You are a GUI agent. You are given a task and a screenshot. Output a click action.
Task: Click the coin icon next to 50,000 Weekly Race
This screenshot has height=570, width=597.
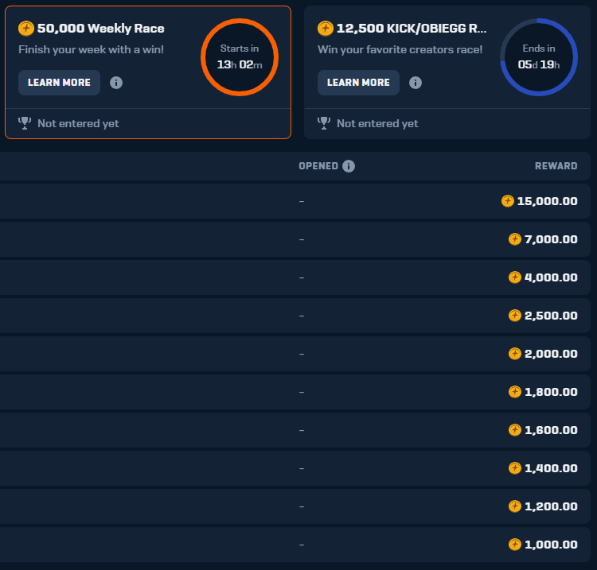26,29
